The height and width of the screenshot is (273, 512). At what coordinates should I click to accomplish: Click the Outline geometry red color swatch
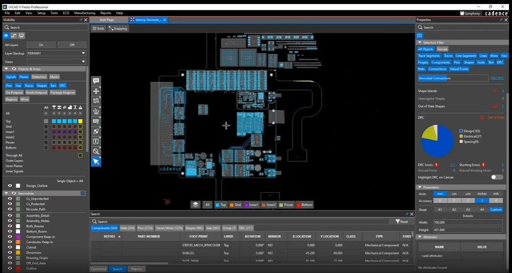[18, 269]
